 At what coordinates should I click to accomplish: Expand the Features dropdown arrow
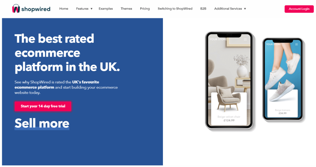pyautogui.click(x=91, y=9)
